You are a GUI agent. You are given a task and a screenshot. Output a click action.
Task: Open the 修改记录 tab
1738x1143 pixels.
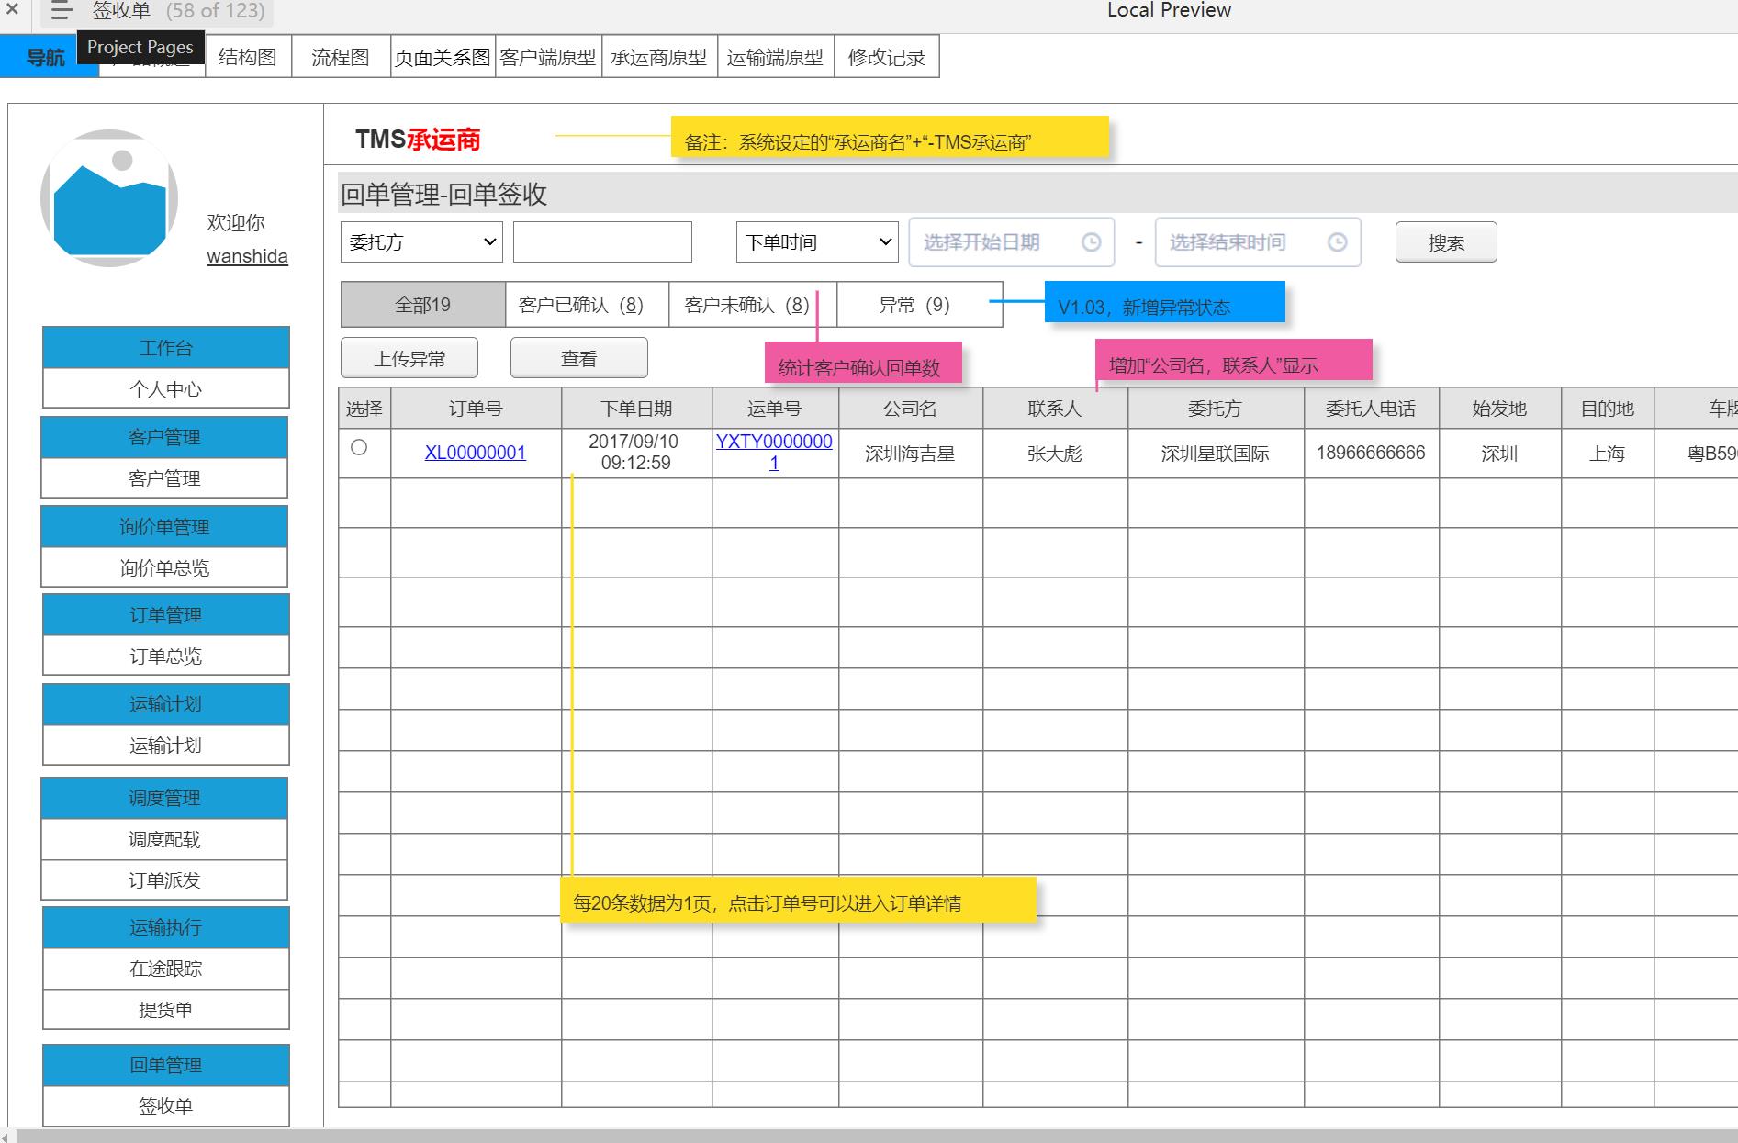click(x=887, y=57)
